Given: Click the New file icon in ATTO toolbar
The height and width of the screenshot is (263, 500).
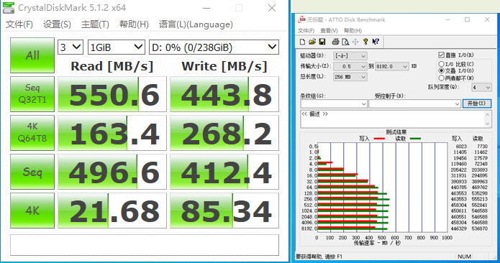Looking at the screenshot, I should pos(302,42).
